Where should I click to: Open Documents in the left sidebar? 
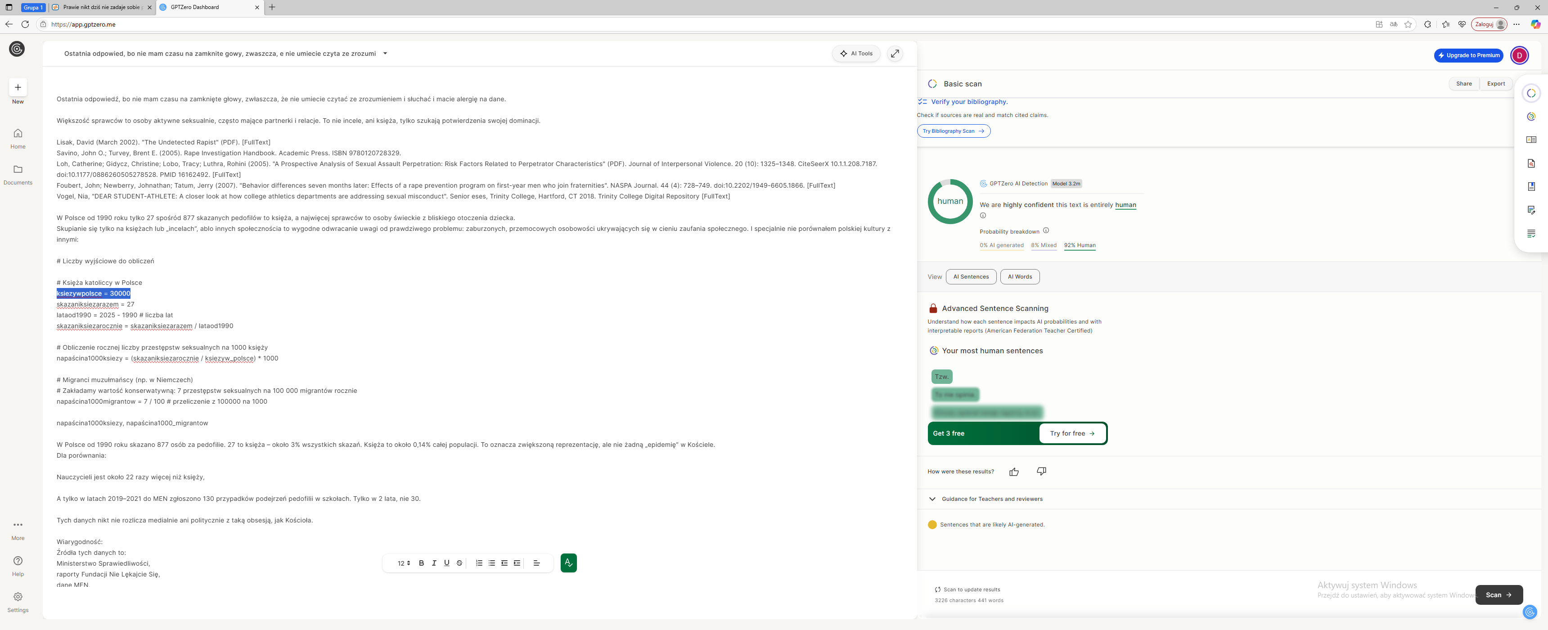pyautogui.click(x=18, y=174)
